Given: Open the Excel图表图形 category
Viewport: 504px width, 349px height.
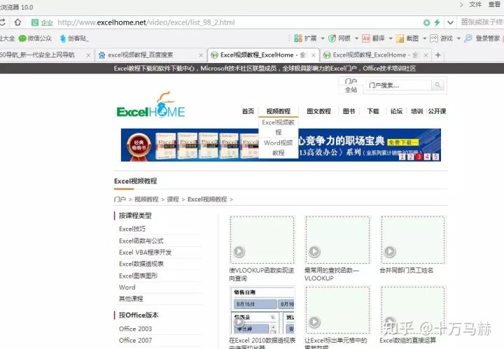Looking at the screenshot, I should (138, 276).
